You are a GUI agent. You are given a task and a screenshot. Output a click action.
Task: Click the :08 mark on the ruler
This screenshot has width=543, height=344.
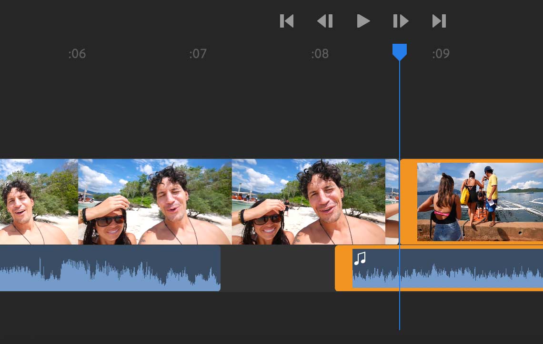[x=320, y=54]
